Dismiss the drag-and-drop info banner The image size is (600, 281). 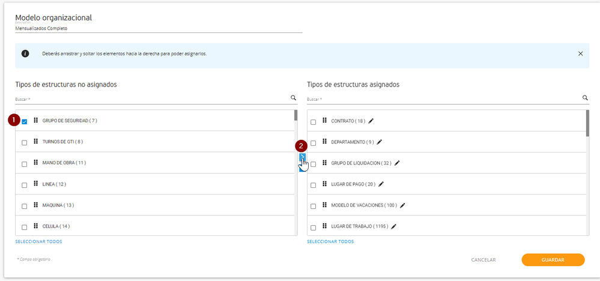[x=581, y=53]
